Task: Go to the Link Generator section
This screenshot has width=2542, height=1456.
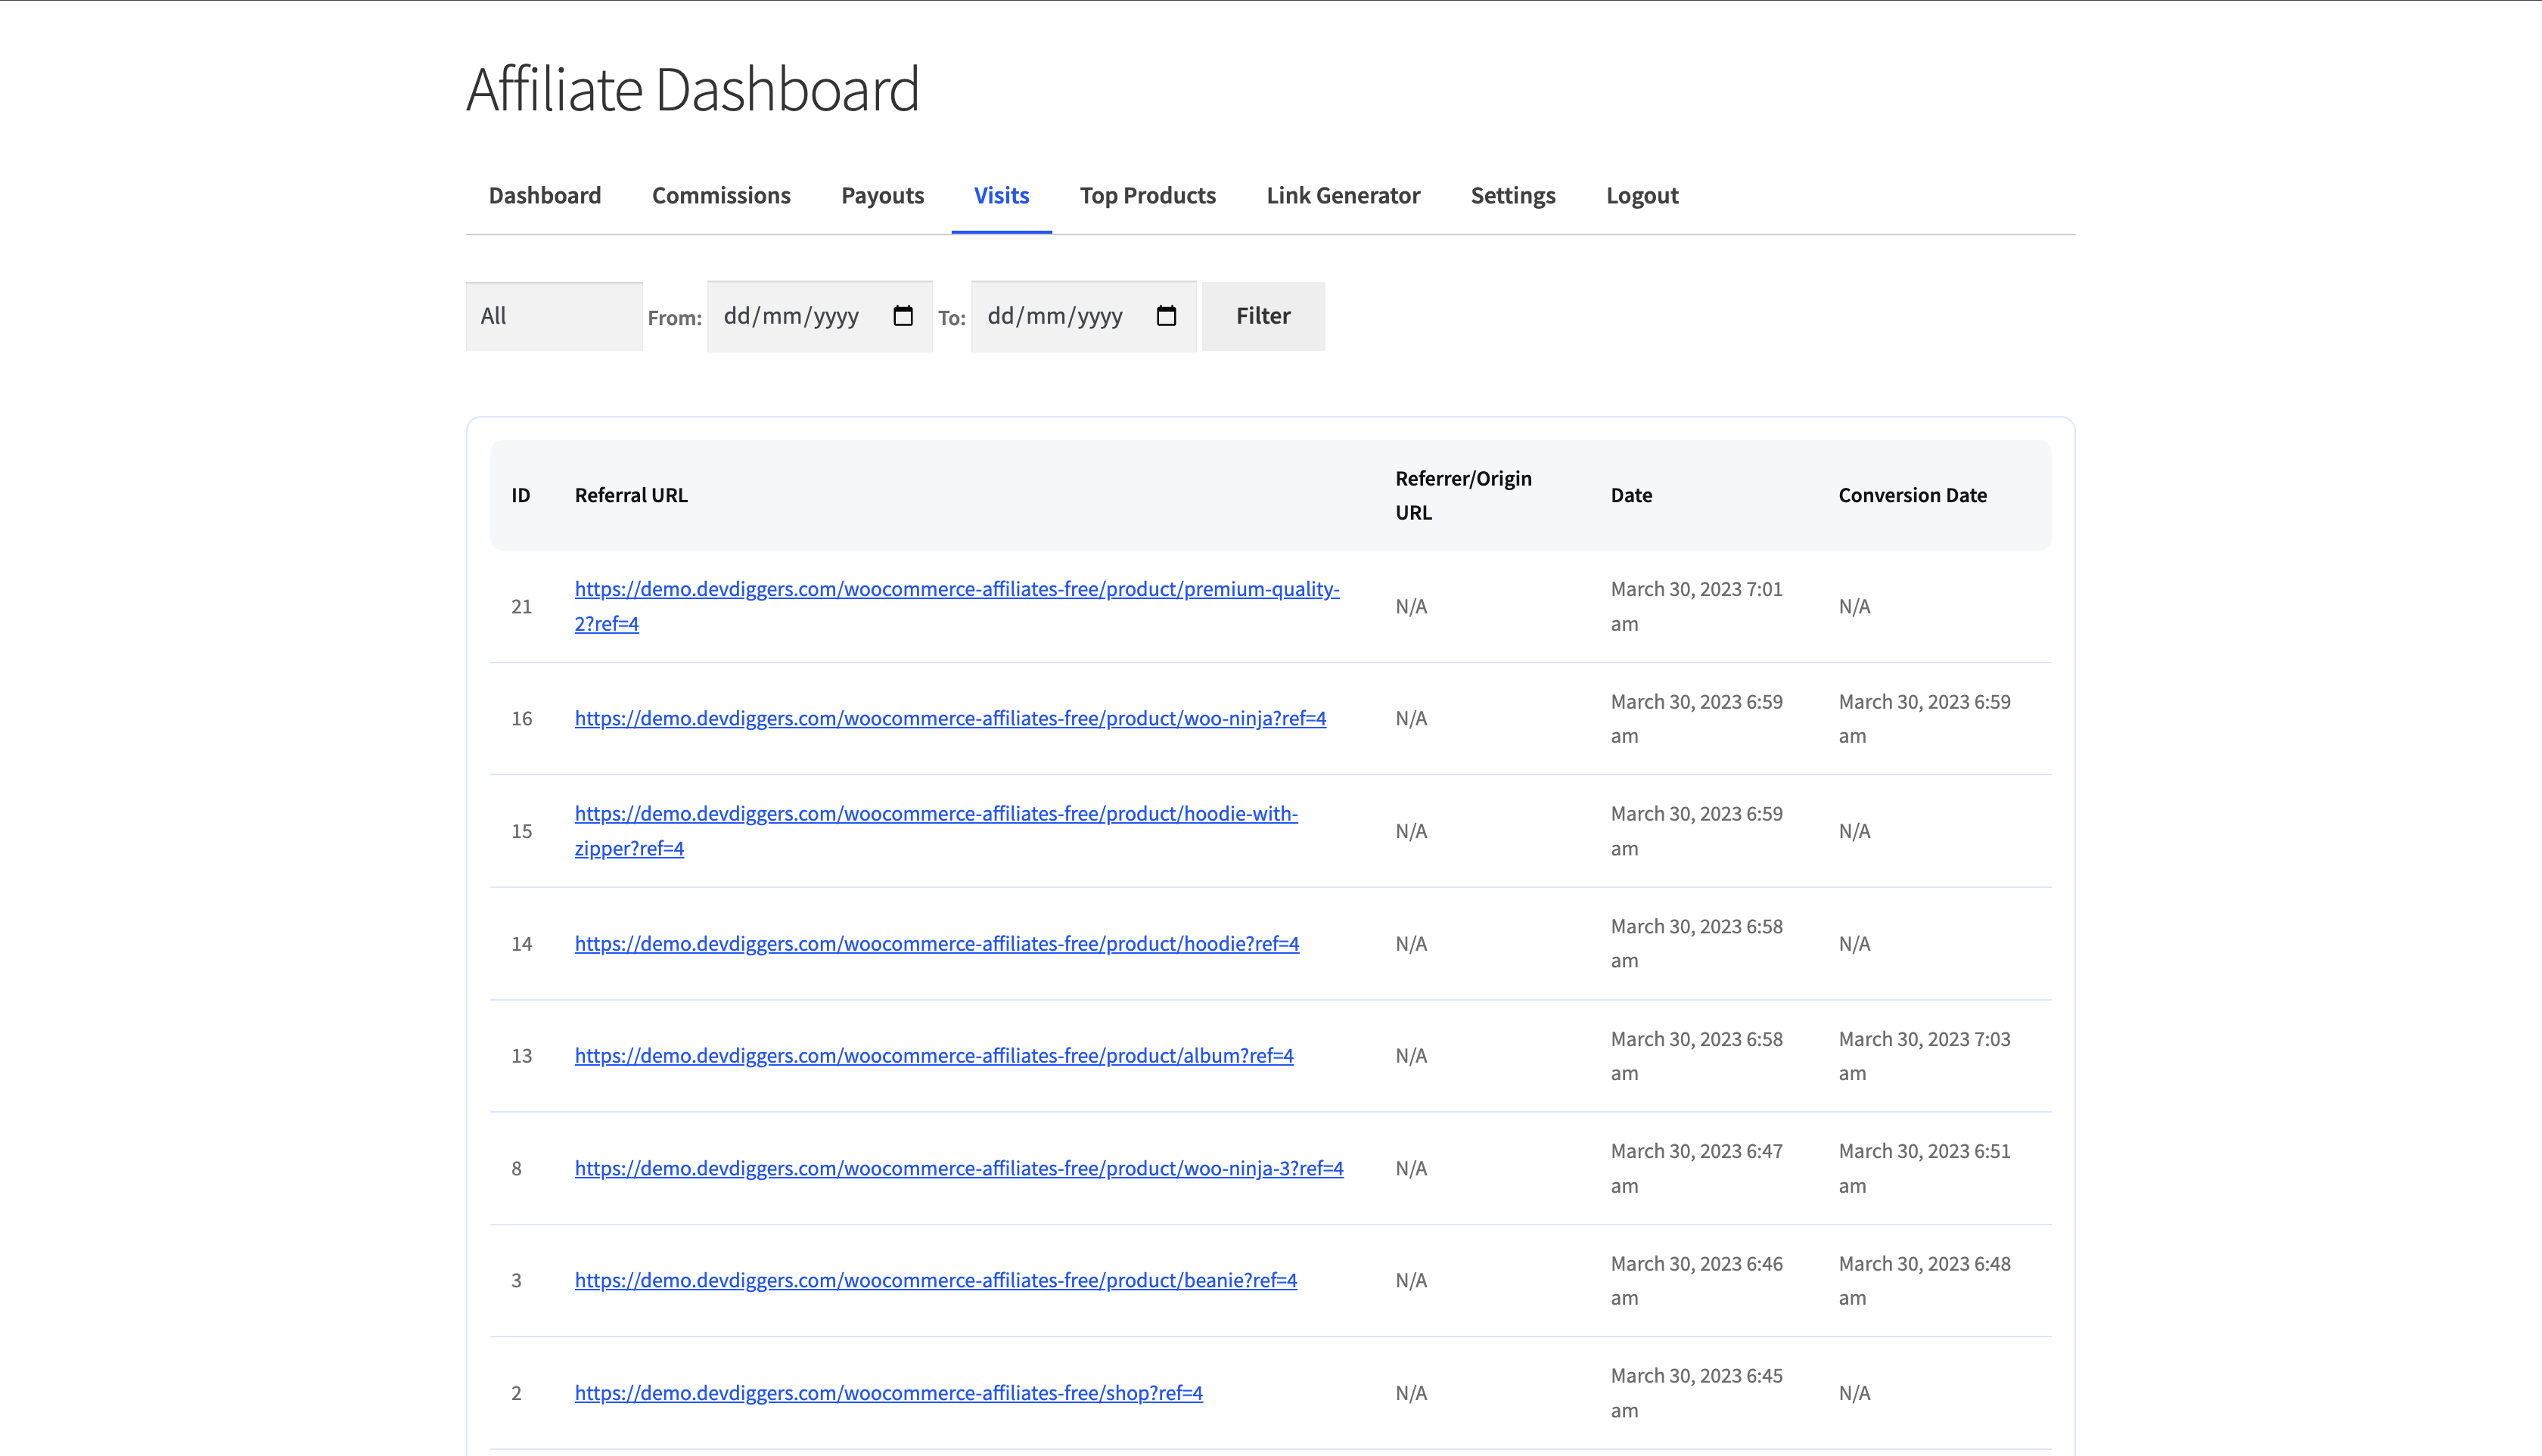Action: click(1343, 195)
